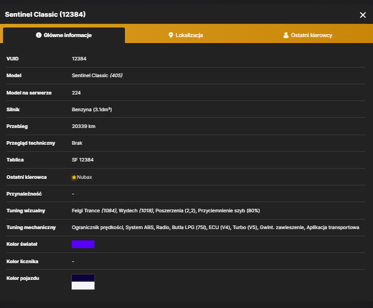Select the Przegląd techniczny value Brak
Image resolution: width=373 pixels, height=308 pixels.
point(77,143)
